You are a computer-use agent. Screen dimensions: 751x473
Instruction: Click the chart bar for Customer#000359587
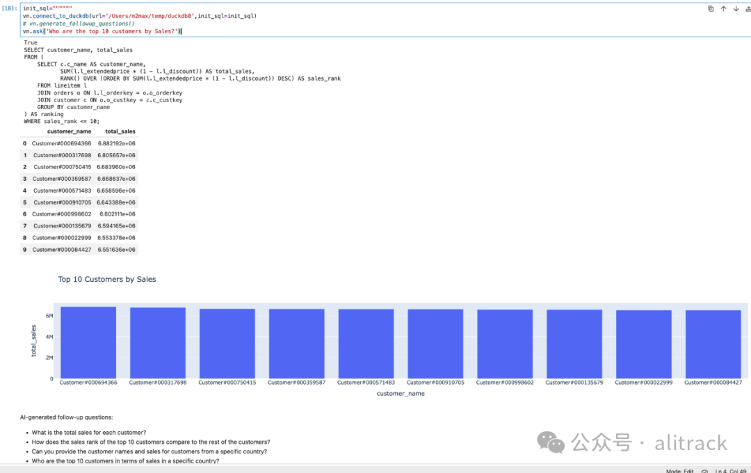pos(296,344)
